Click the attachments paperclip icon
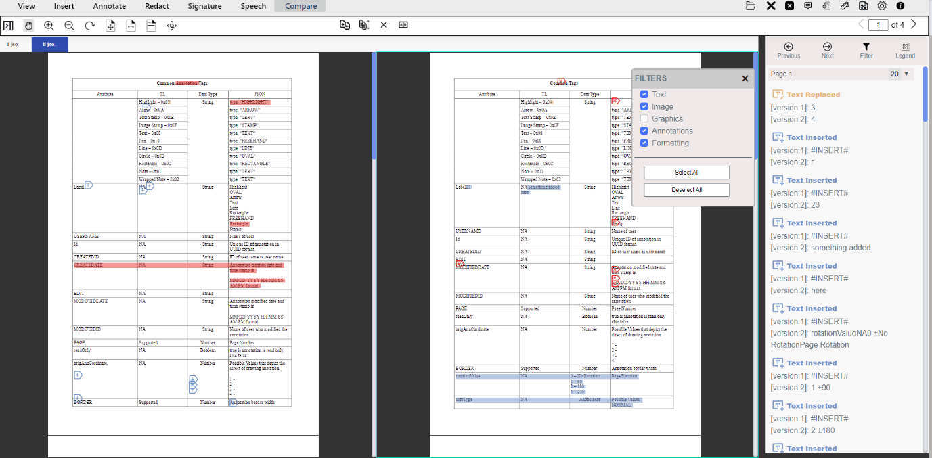Image resolution: width=932 pixels, height=458 pixels. coord(845,6)
